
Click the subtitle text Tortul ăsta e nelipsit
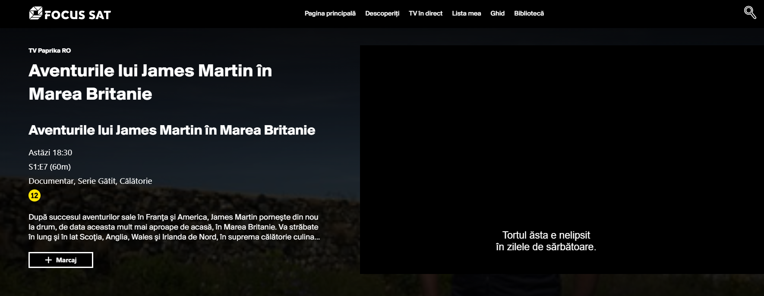546,235
